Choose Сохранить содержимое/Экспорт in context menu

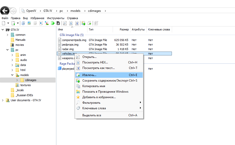coord(109,81)
